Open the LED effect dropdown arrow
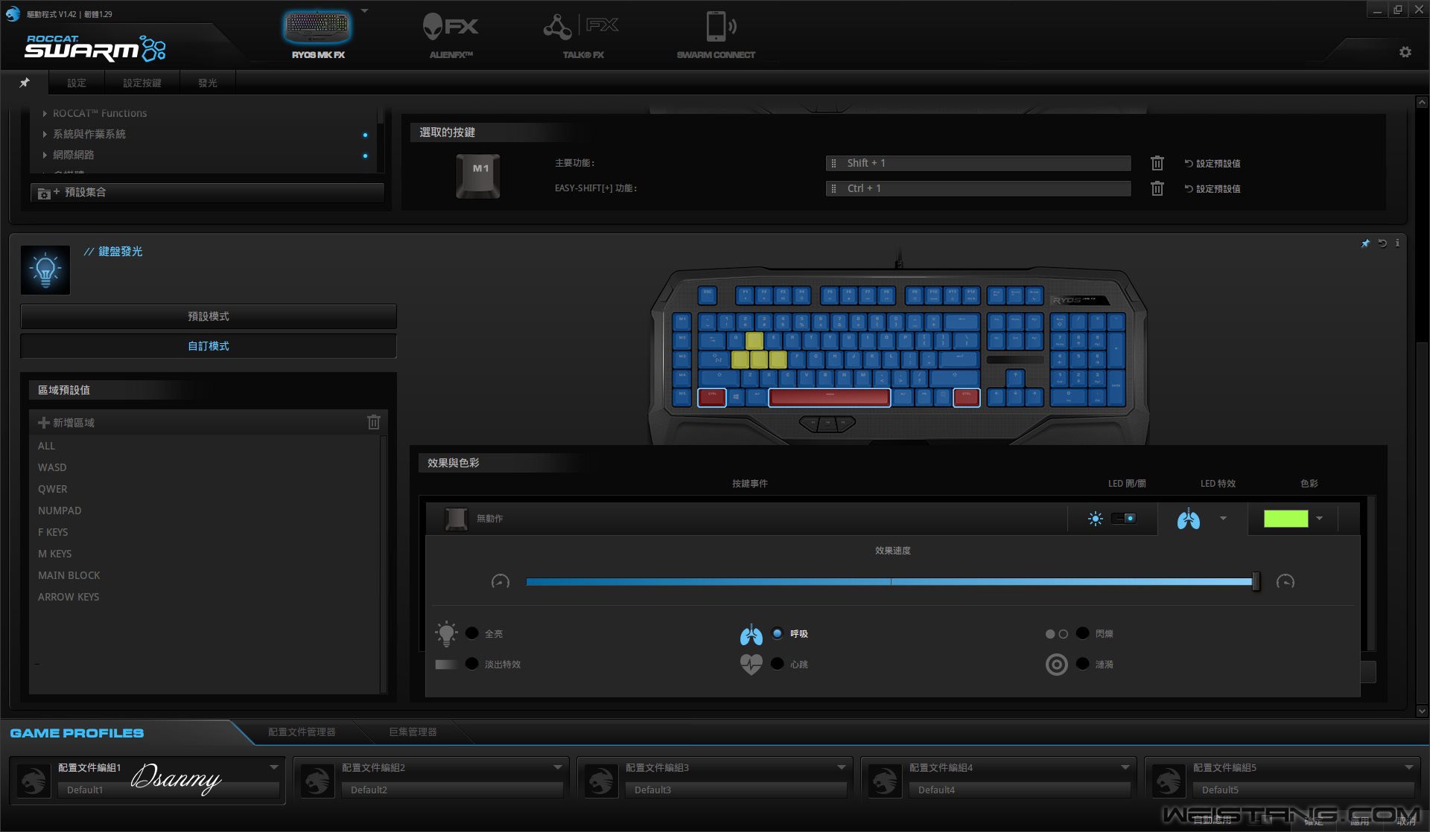Viewport: 1430px width, 832px height. point(1223,518)
